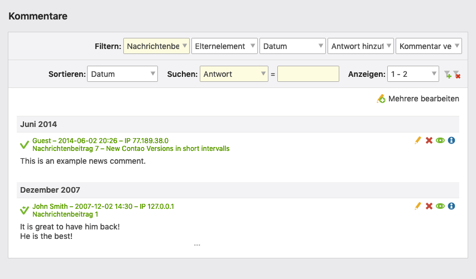This screenshot has height=279, width=476.
Task: Open the Sortieren Datum dropdown
Action: [122, 74]
